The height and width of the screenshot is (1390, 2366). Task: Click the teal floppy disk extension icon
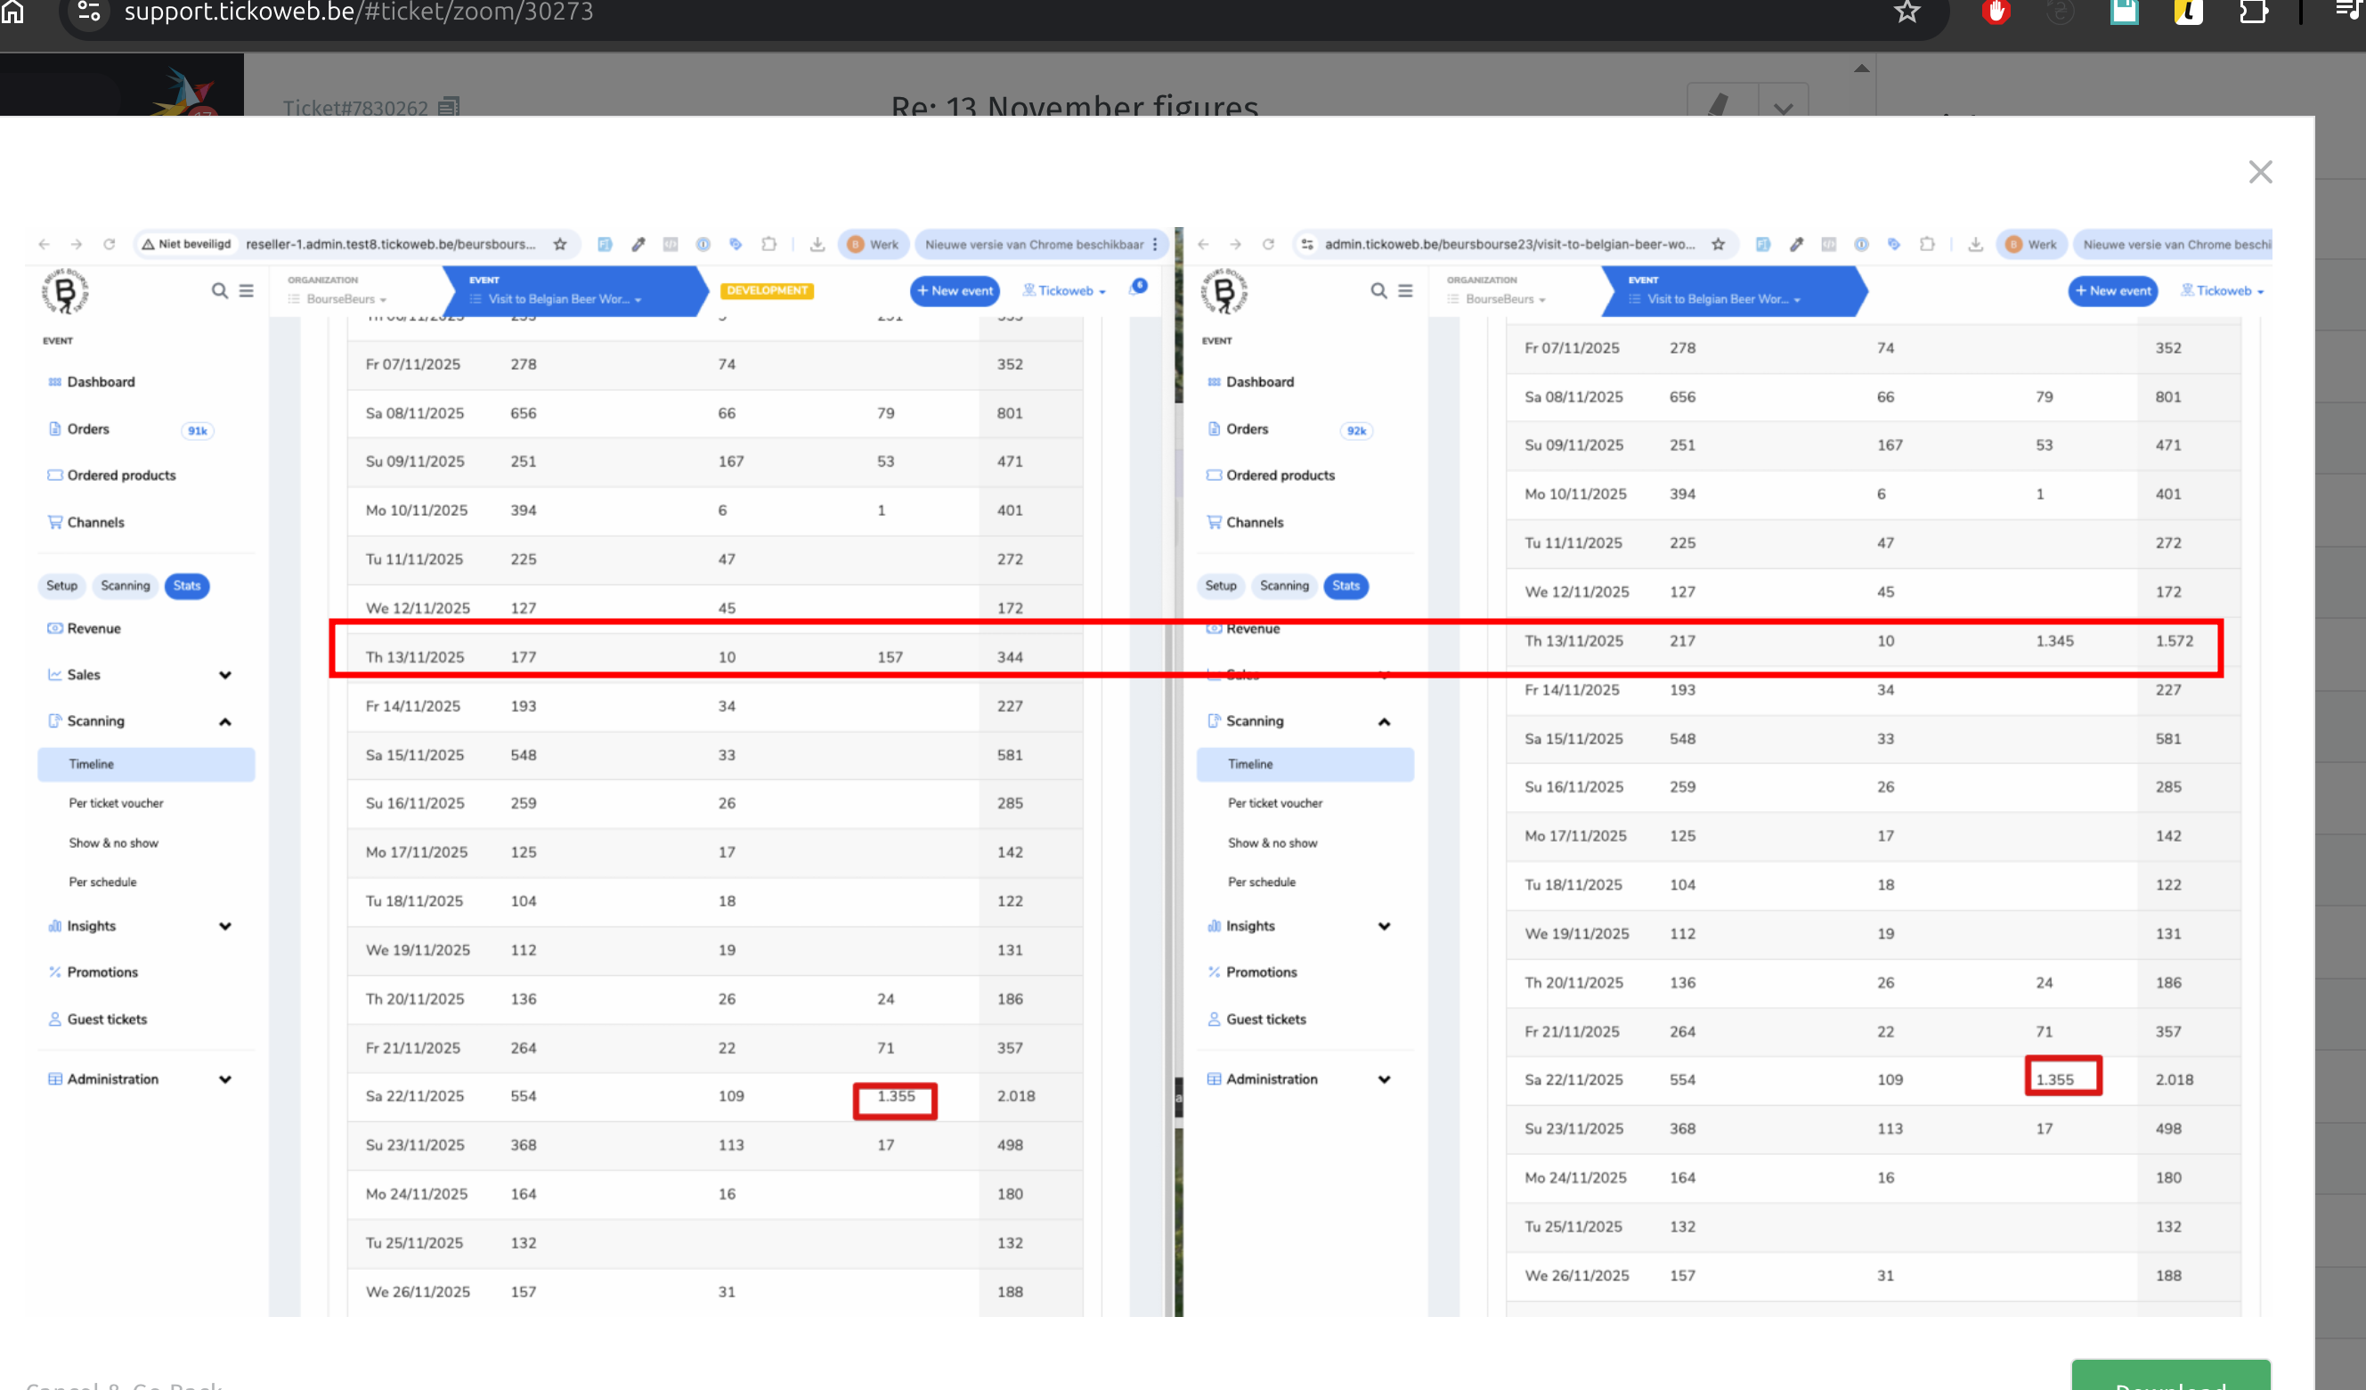pyautogui.click(x=2124, y=12)
